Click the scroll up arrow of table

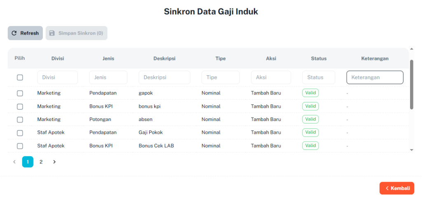coord(411,49)
